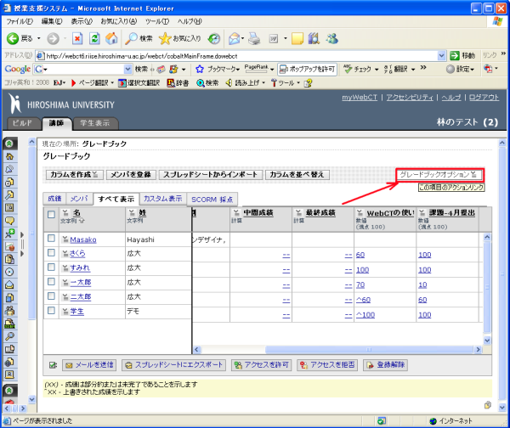Click スプレッドシートからインポート button

click(x=210, y=175)
